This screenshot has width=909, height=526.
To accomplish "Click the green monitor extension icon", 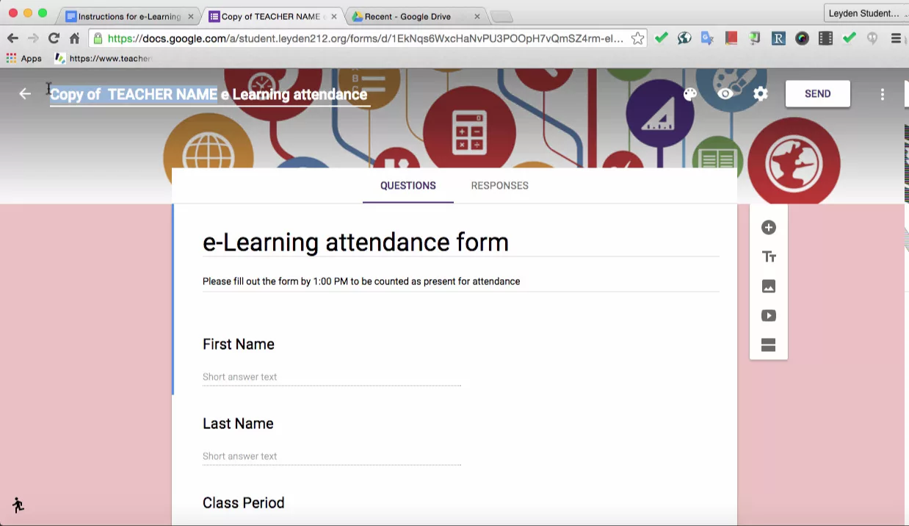I will click(x=755, y=38).
